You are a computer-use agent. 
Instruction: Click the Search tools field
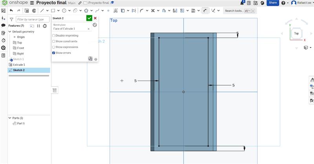click(x=240, y=11)
